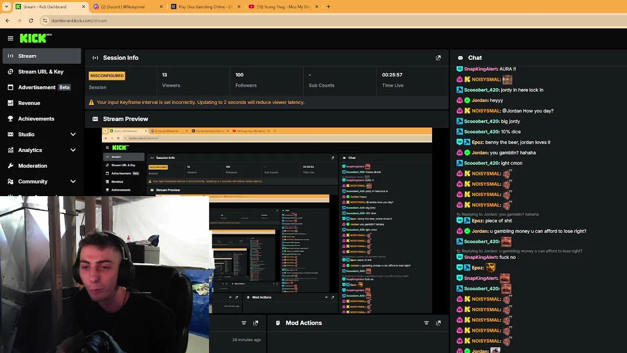
Task: Switch to the Young Thug YouTube tab
Action: (284, 7)
